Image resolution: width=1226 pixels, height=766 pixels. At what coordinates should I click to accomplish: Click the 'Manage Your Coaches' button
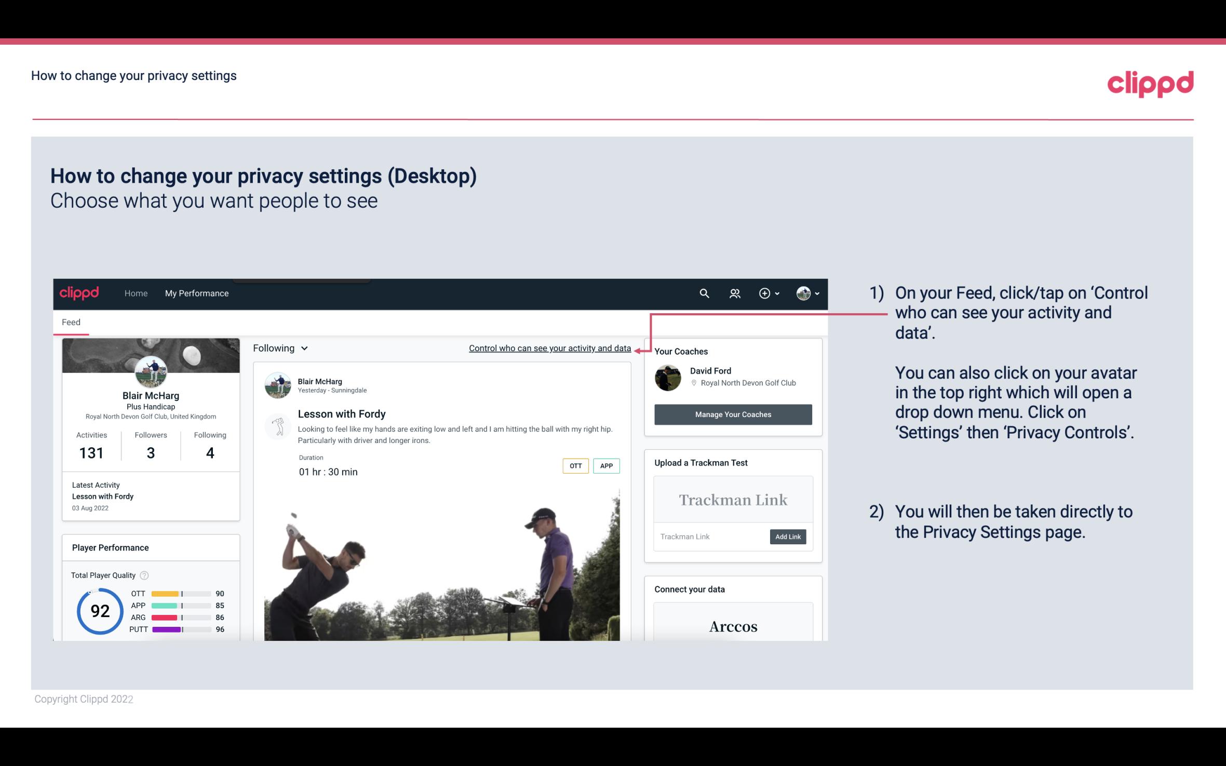pos(732,415)
